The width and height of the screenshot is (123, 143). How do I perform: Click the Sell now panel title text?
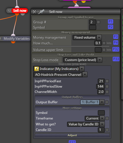pos(56,12)
